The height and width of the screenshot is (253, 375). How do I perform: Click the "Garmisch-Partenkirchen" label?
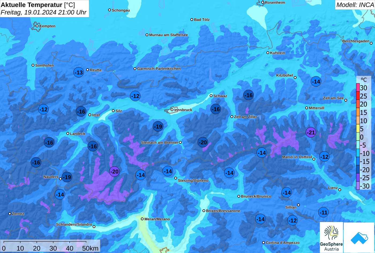point(159,69)
